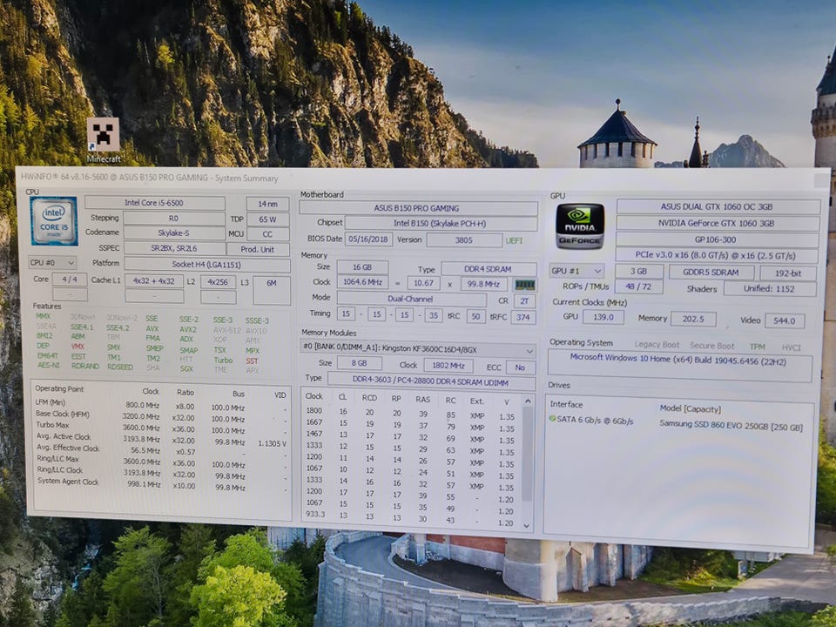
Task: Click the MCU CC field
Action: (x=267, y=234)
